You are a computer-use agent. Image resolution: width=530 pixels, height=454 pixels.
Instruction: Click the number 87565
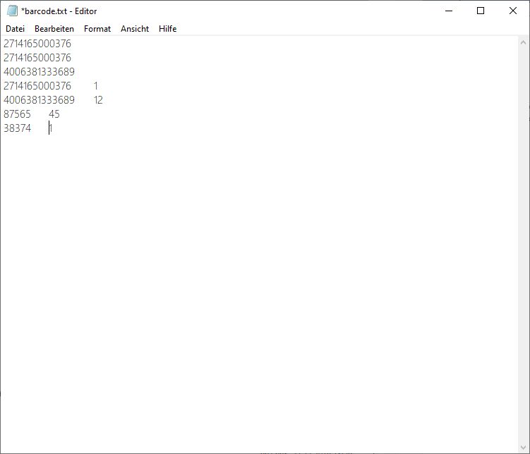click(x=17, y=114)
